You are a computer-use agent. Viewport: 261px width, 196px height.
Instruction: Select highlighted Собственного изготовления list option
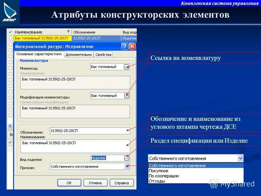point(196,166)
